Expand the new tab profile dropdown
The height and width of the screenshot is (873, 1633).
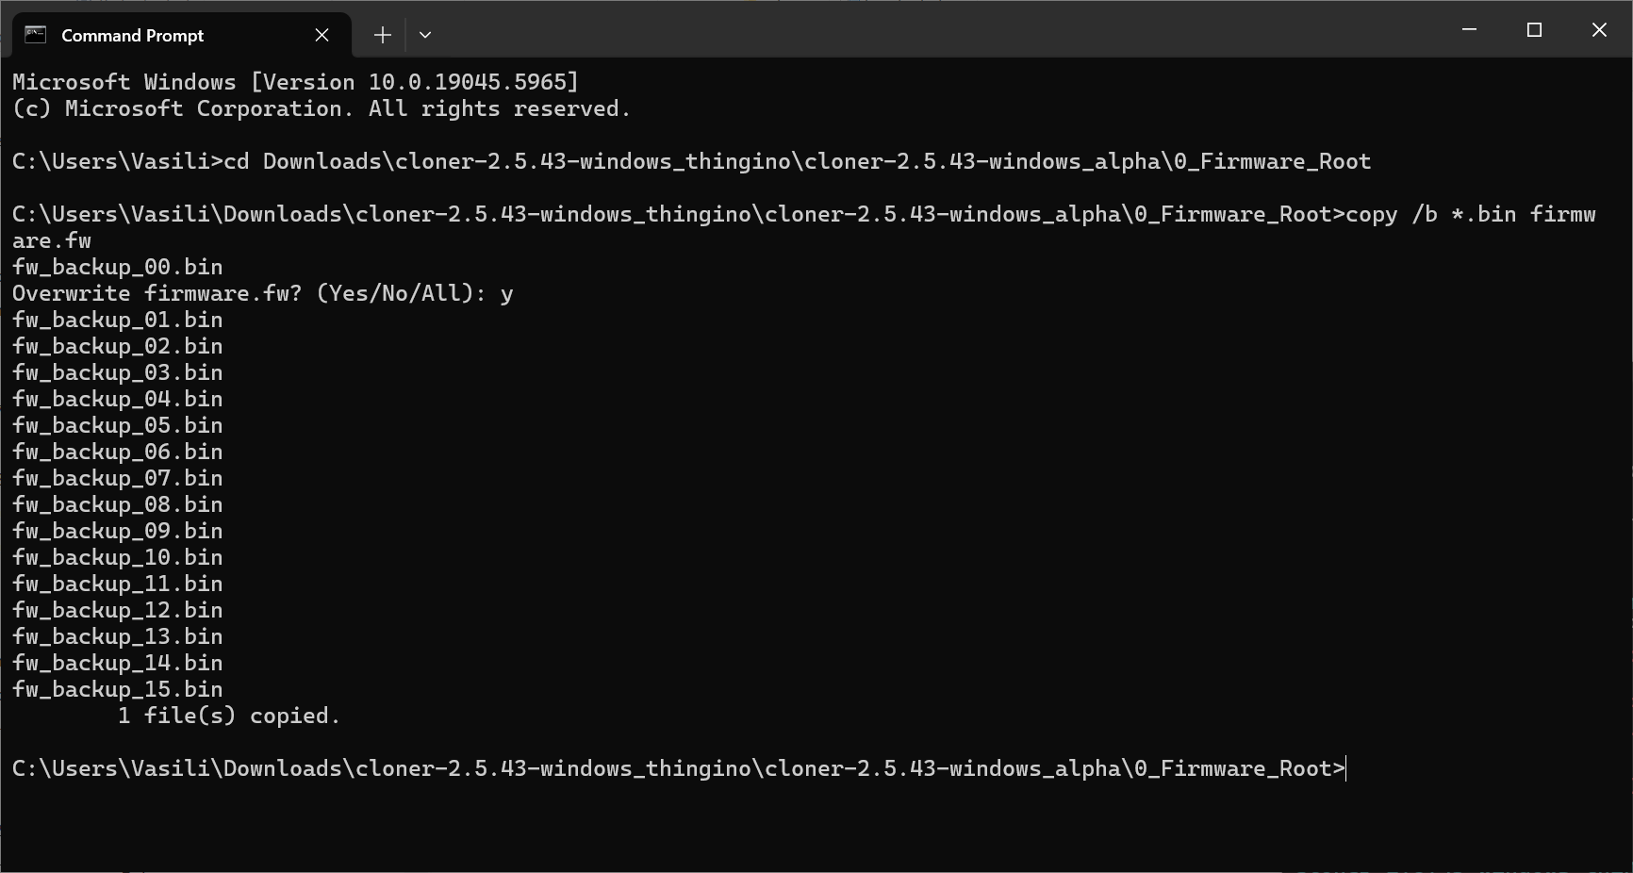425,35
